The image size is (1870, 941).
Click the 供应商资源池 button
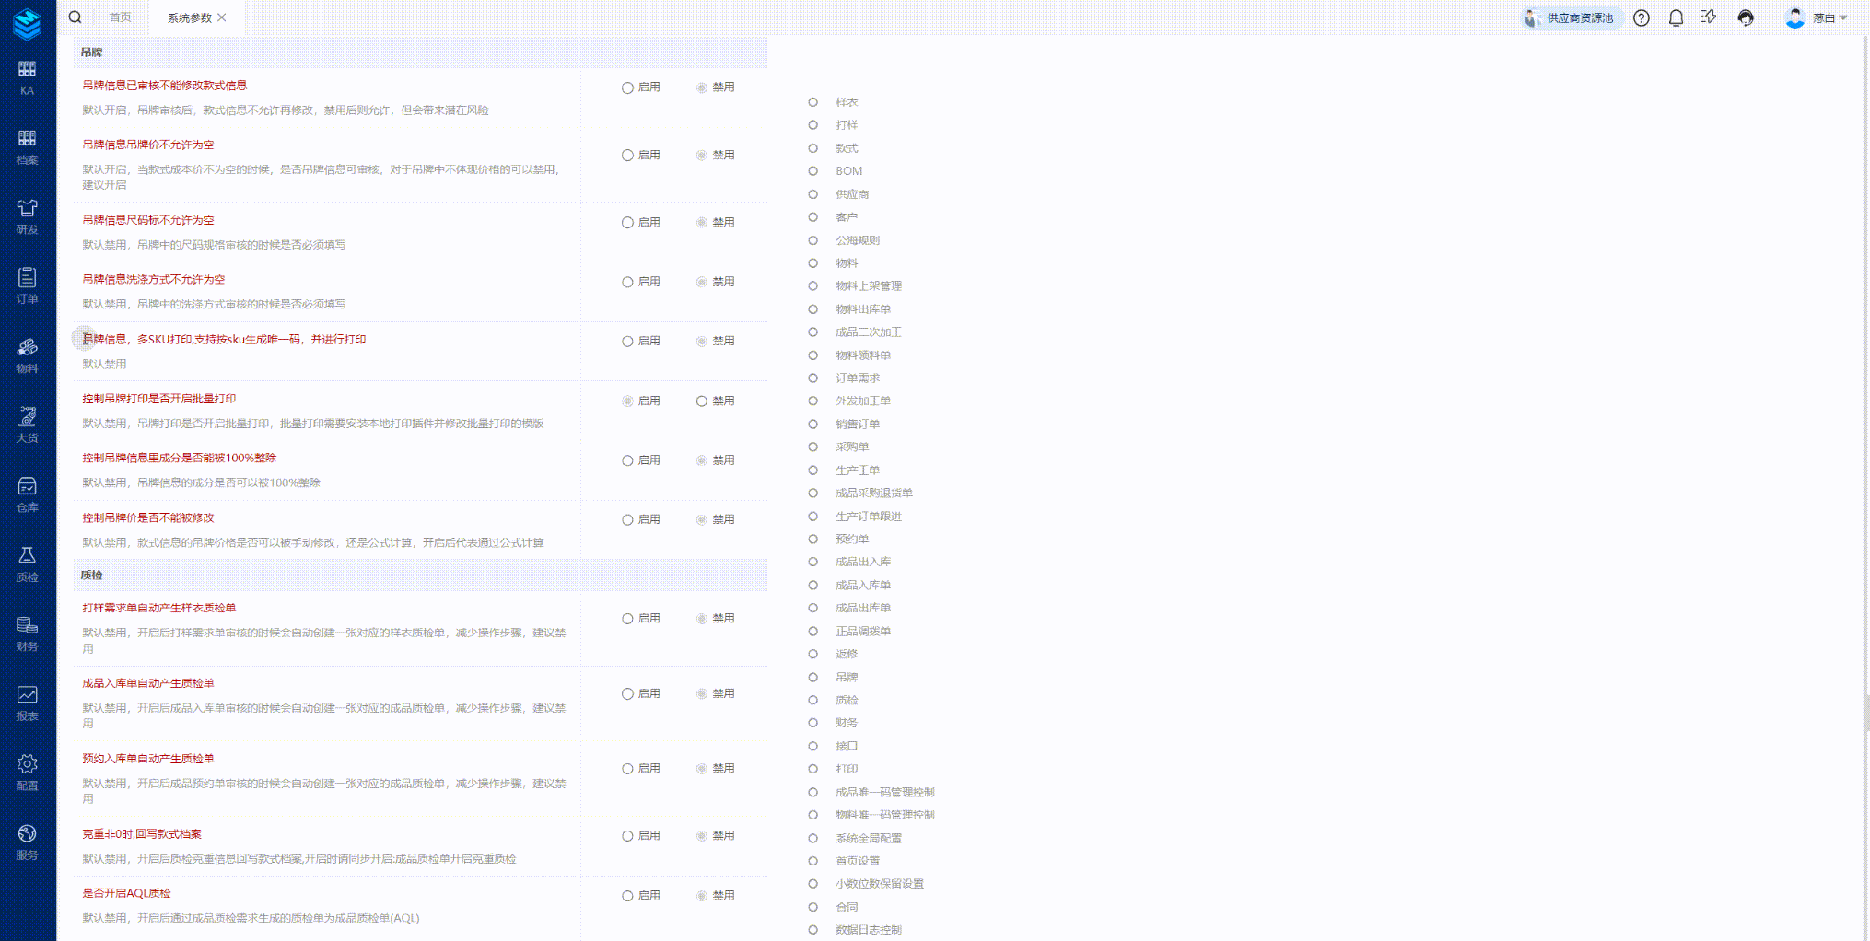[1571, 18]
